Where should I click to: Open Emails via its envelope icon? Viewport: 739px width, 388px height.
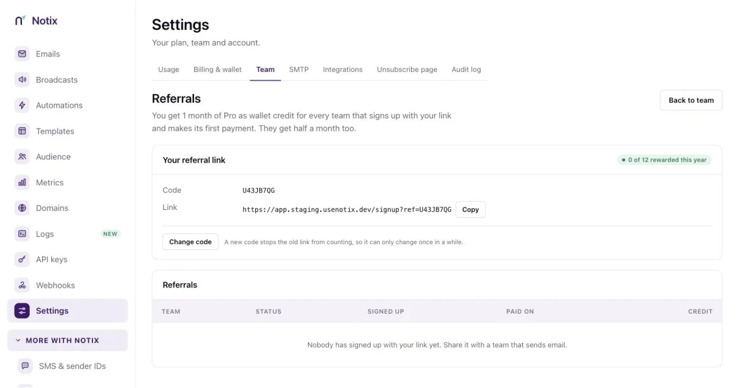point(22,54)
